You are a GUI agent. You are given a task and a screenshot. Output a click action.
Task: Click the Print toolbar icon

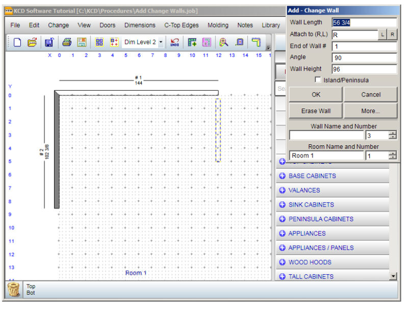[x=66, y=42]
